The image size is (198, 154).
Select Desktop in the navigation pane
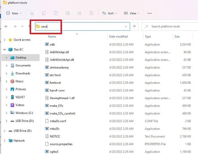coord(21,58)
